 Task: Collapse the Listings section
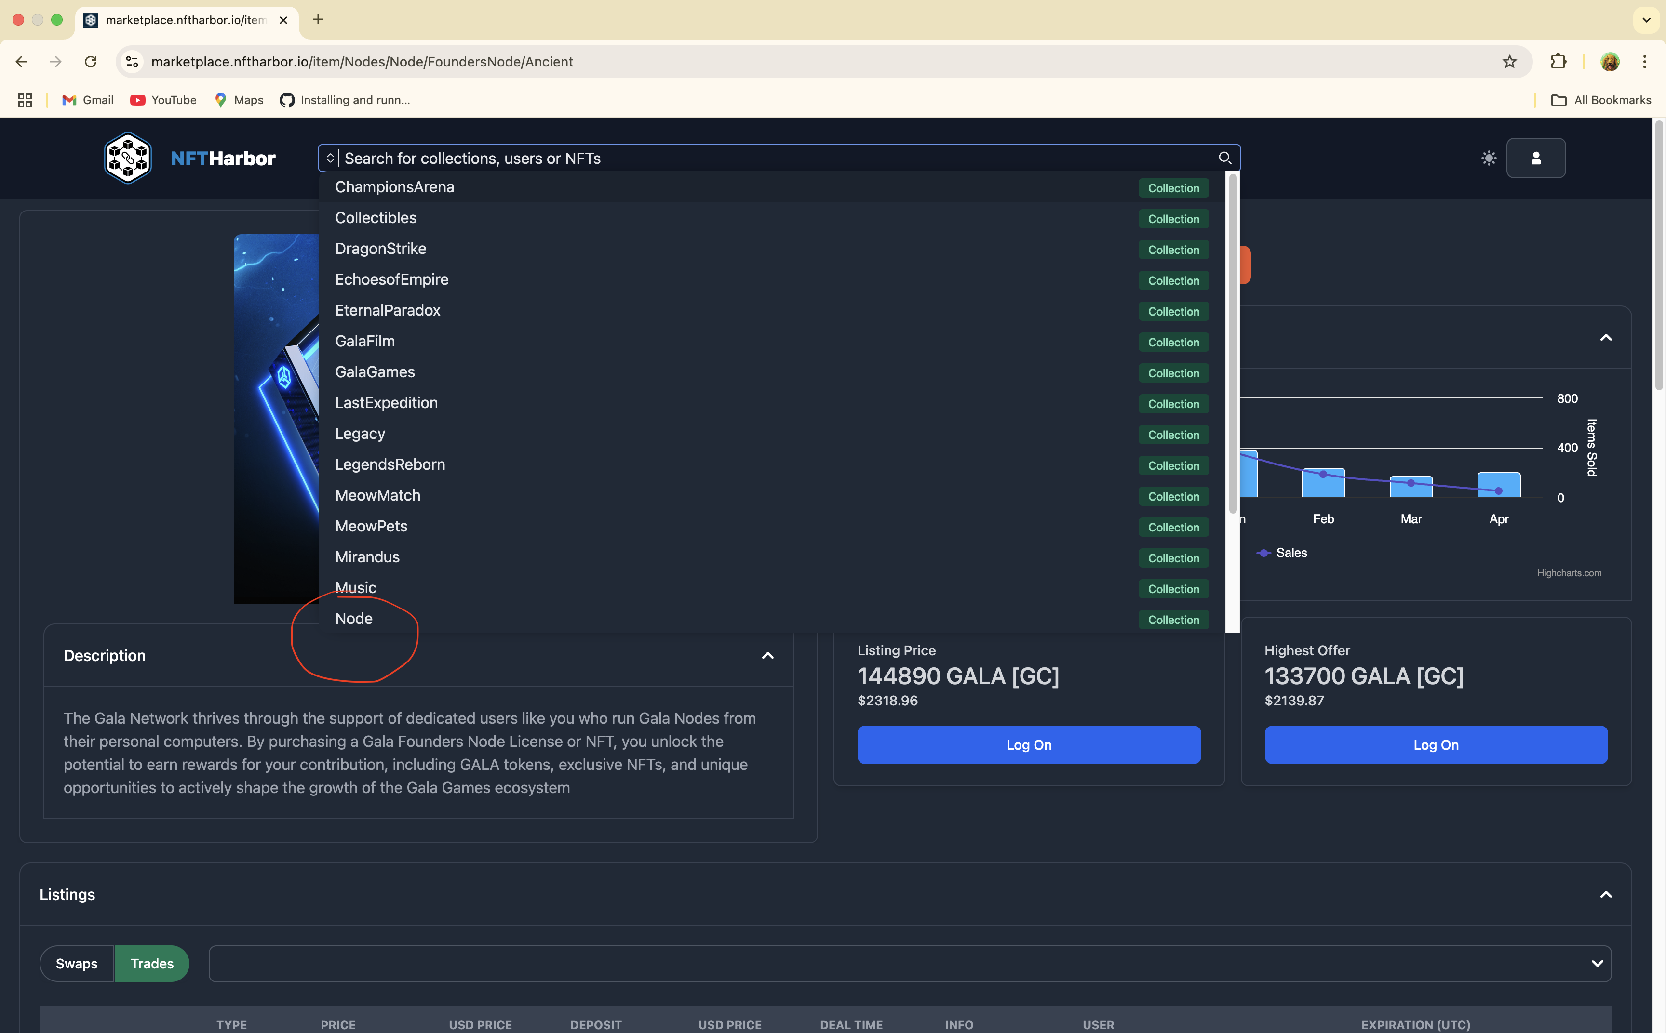pos(1605,894)
